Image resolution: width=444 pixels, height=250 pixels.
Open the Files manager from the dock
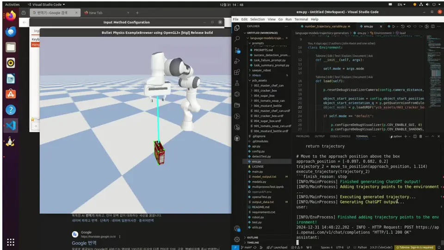coord(11,47)
